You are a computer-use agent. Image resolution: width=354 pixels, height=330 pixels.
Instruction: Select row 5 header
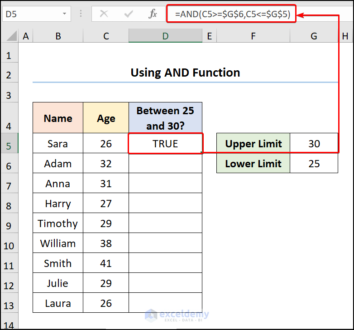pyautogui.click(x=9, y=143)
